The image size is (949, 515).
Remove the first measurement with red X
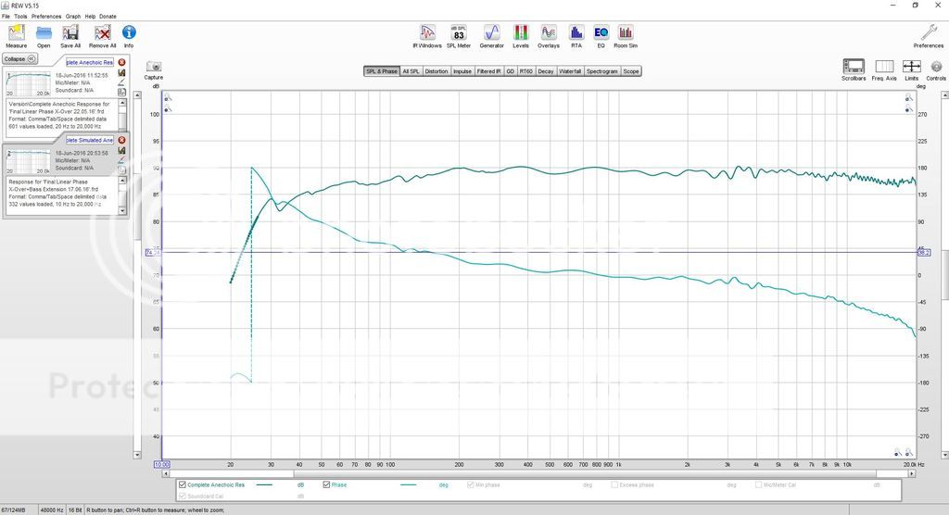pyautogui.click(x=121, y=62)
